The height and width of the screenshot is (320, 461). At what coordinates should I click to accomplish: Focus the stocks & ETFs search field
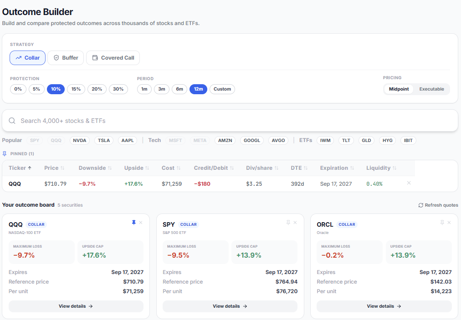pyautogui.click(x=230, y=121)
